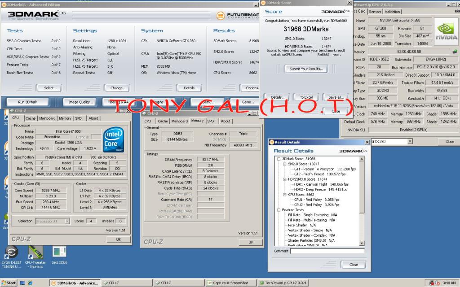The image size is (460, 287).
Task: Collapse the Feature Tests tree node
Action: pyautogui.click(x=279, y=210)
